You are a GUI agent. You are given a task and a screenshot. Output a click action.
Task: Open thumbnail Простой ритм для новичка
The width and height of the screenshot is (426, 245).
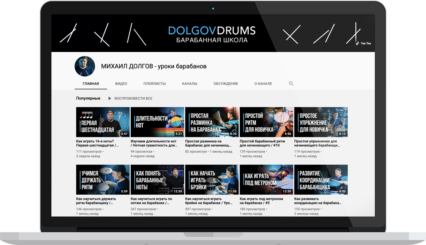pyautogui.click(x=267, y=122)
